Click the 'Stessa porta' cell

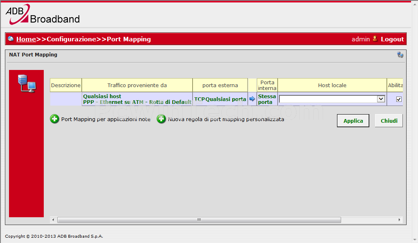[x=267, y=99]
